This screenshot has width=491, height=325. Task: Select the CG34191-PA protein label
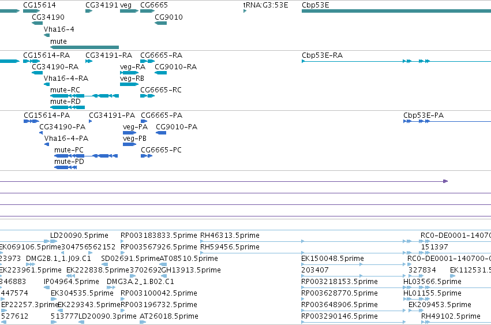tap(112, 115)
